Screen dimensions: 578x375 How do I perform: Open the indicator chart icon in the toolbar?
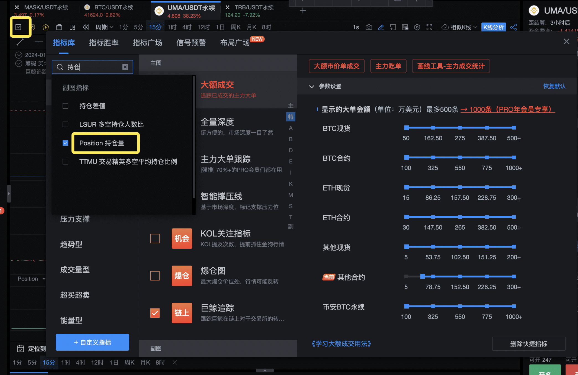tap(19, 27)
